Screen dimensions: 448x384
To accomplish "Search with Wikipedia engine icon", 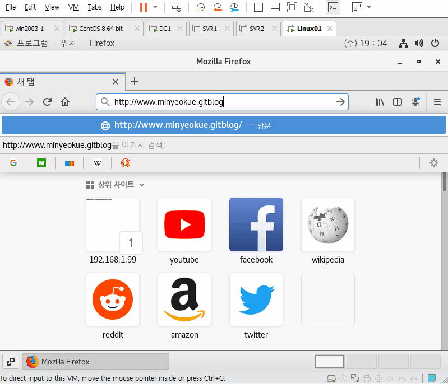I will [x=98, y=163].
